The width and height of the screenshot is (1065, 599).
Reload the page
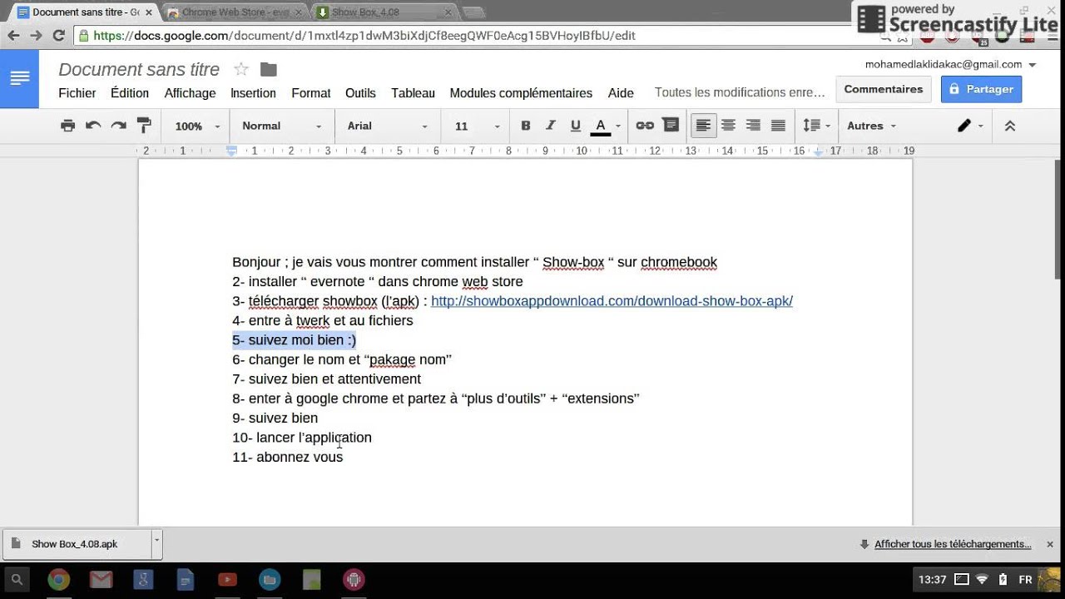click(x=58, y=36)
